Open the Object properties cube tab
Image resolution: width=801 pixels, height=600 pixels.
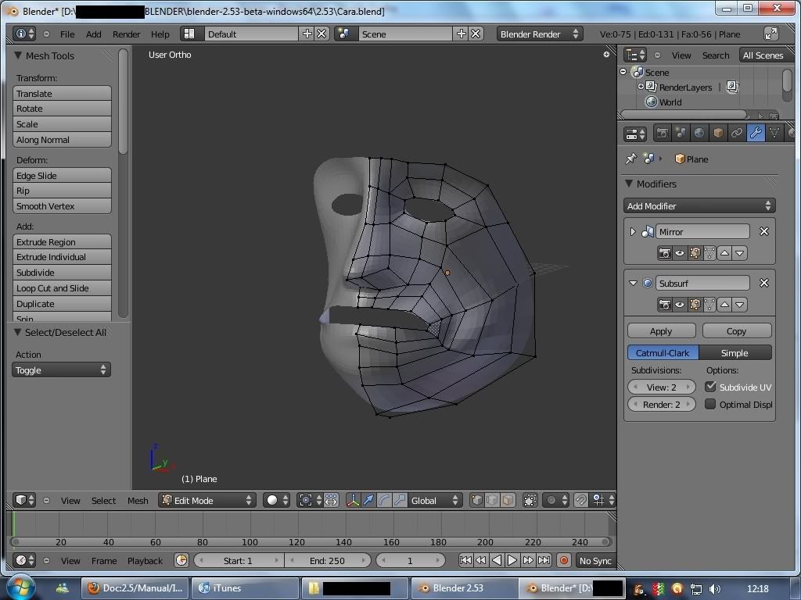pyautogui.click(x=718, y=134)
